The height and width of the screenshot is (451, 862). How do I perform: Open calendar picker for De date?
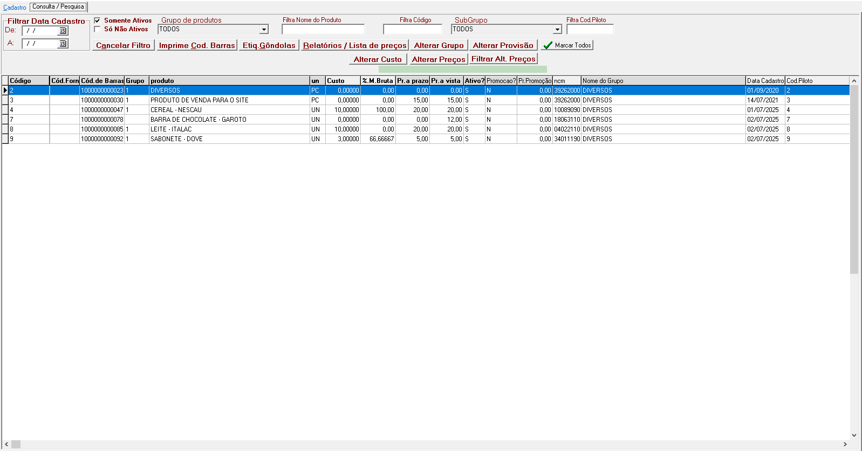coord(63,31)
